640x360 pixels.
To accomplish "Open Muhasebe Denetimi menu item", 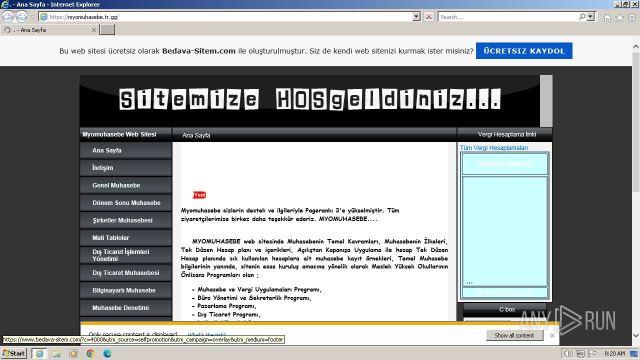I will 126,308.
